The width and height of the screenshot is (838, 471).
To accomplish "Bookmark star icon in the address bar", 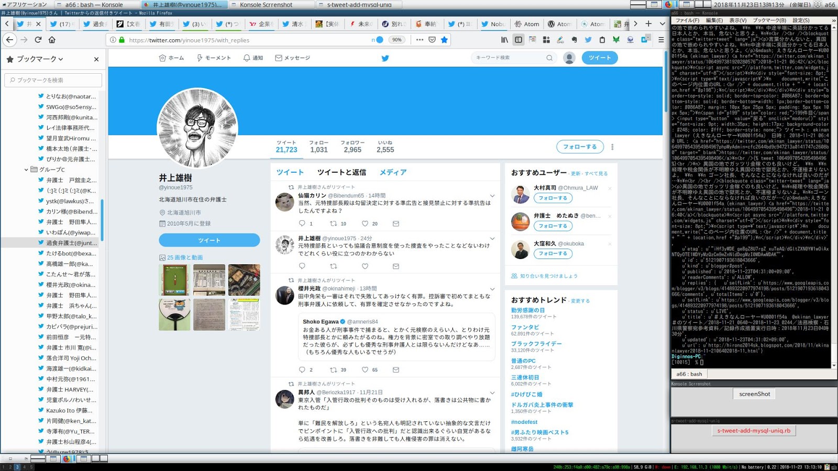I will pyautogui.click(x=444, y=40).
